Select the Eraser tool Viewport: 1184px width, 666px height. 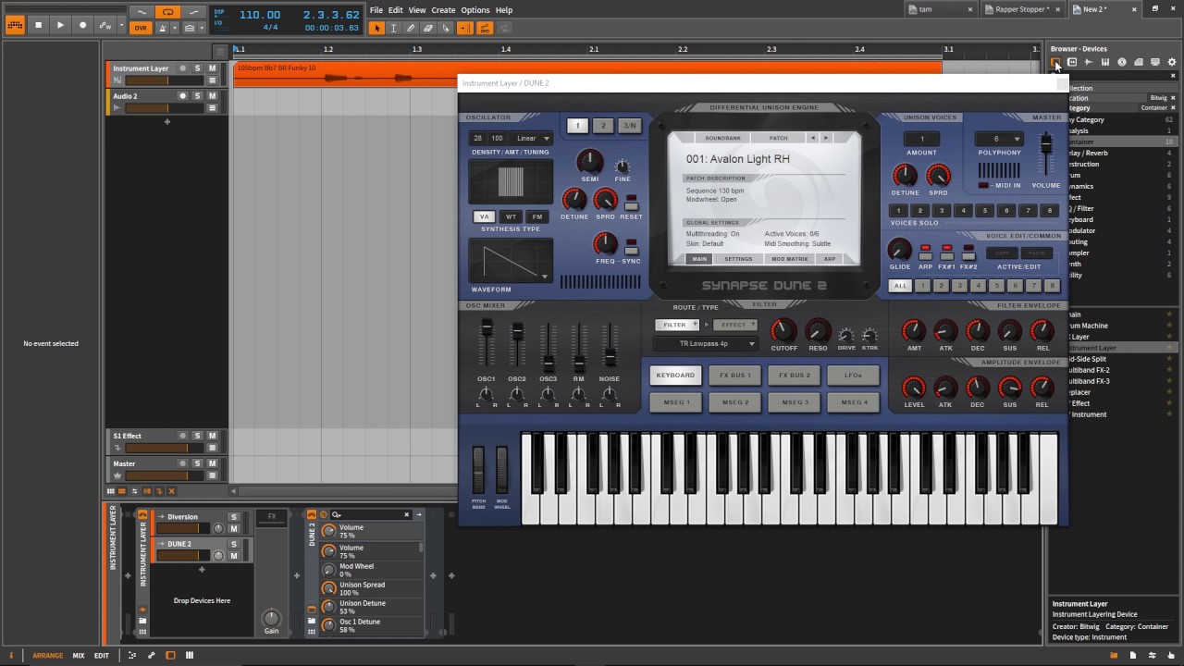pyautogui.click(x=428, y=28)
